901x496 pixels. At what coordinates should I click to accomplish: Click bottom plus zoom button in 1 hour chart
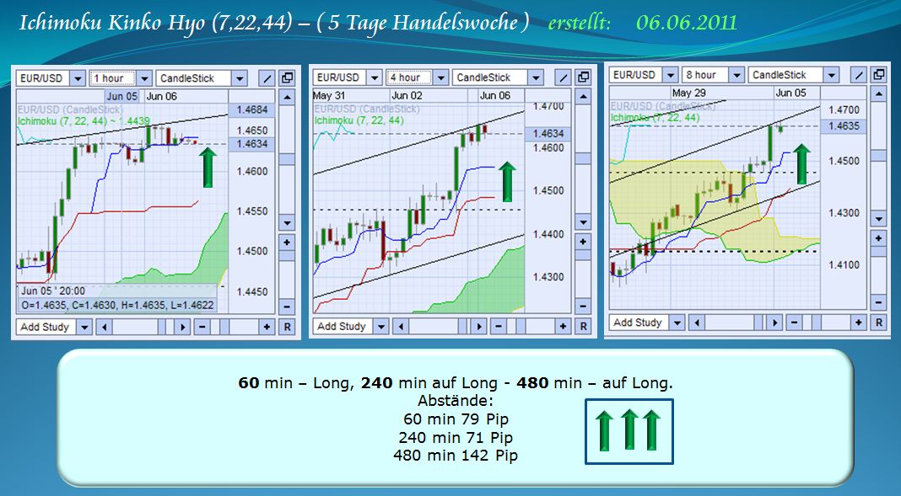tap(267, 328)
